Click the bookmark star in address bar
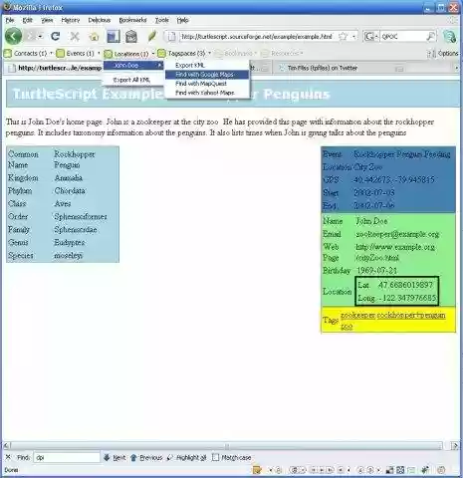Viewport: 463px width, 478px height. (343, 36)
